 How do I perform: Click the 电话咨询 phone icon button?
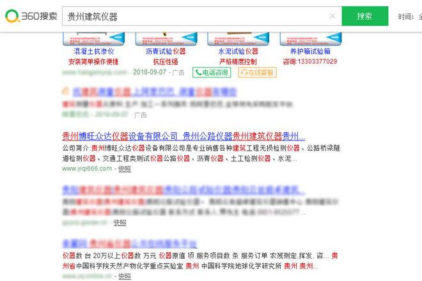point(212,73)
